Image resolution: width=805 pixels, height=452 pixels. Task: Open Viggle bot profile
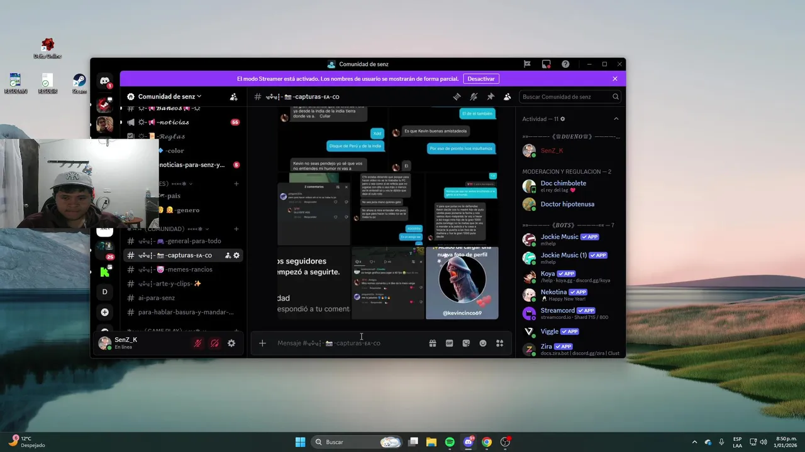pyautogui.click(x=570, y=331)
